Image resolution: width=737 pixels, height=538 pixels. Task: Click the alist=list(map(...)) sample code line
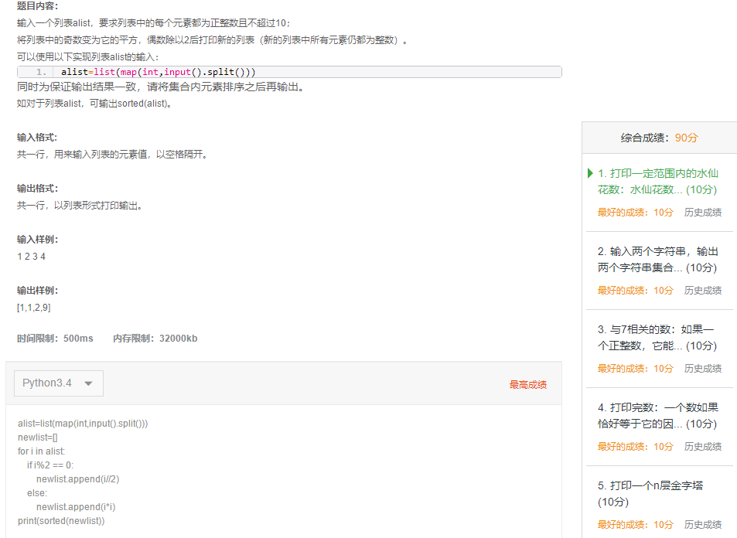click(158, 72)
